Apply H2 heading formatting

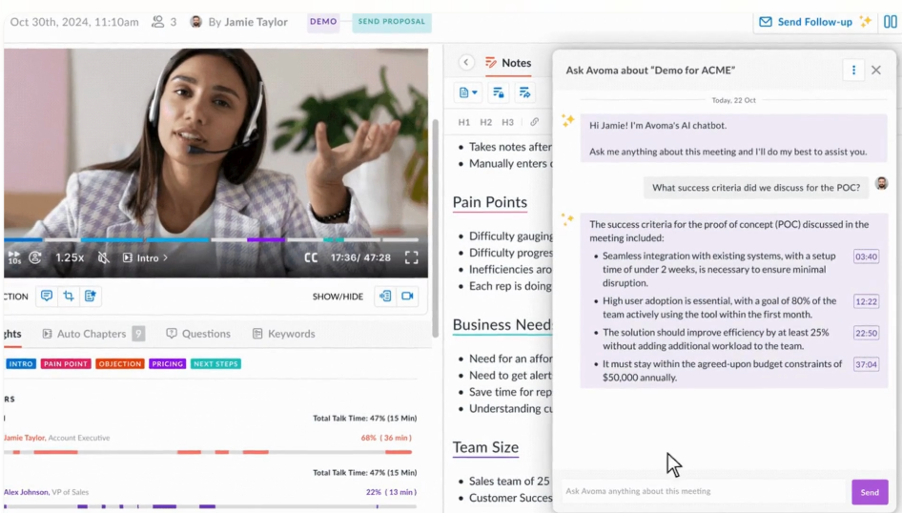point(485,122)
